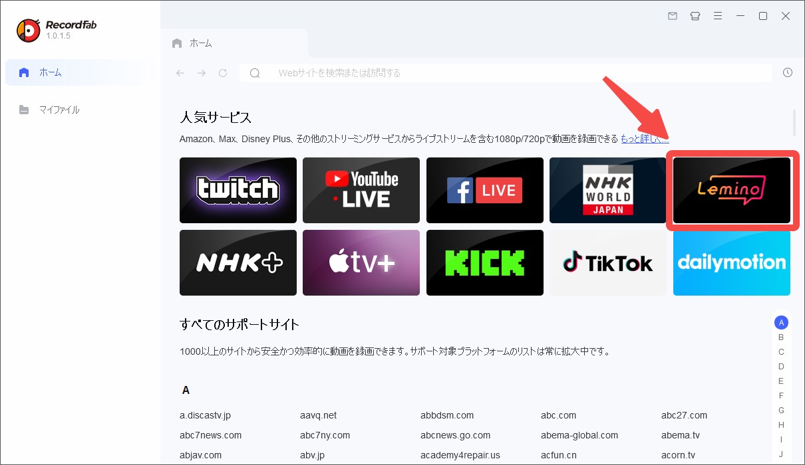Open browsing history via clock icon

click(788, 71)
